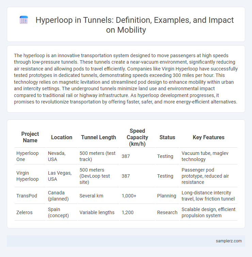The width and height of the screenshot is (252, 257).
Task: Click the 'Spain (concept)' location cell
Action: [x=62, y=212]
